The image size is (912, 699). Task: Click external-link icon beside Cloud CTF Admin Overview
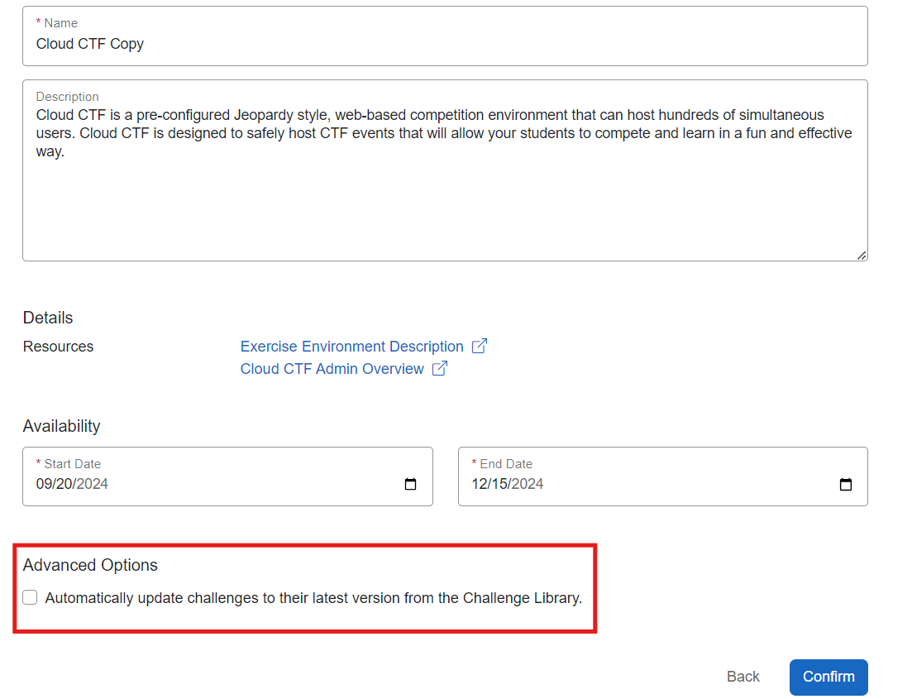(440, 368)
